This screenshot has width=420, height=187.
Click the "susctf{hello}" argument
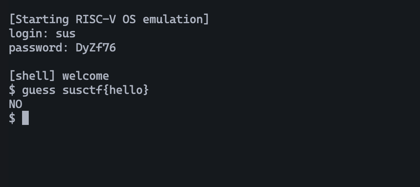106,90
